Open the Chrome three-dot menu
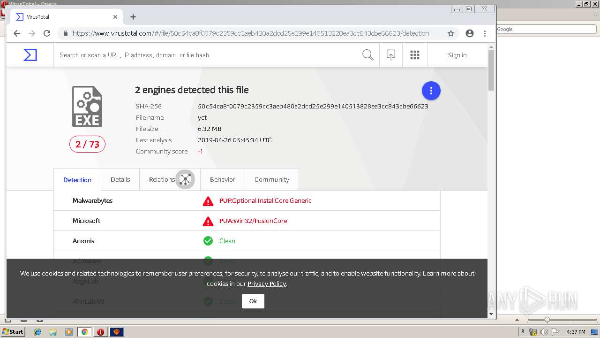The image size is (600, 338). pos(485,33)
